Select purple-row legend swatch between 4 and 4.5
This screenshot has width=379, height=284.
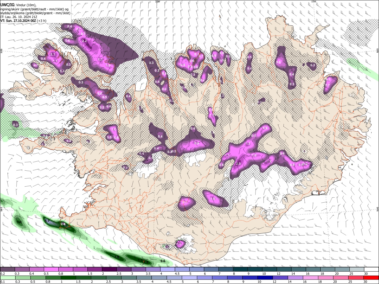point(168,270)
